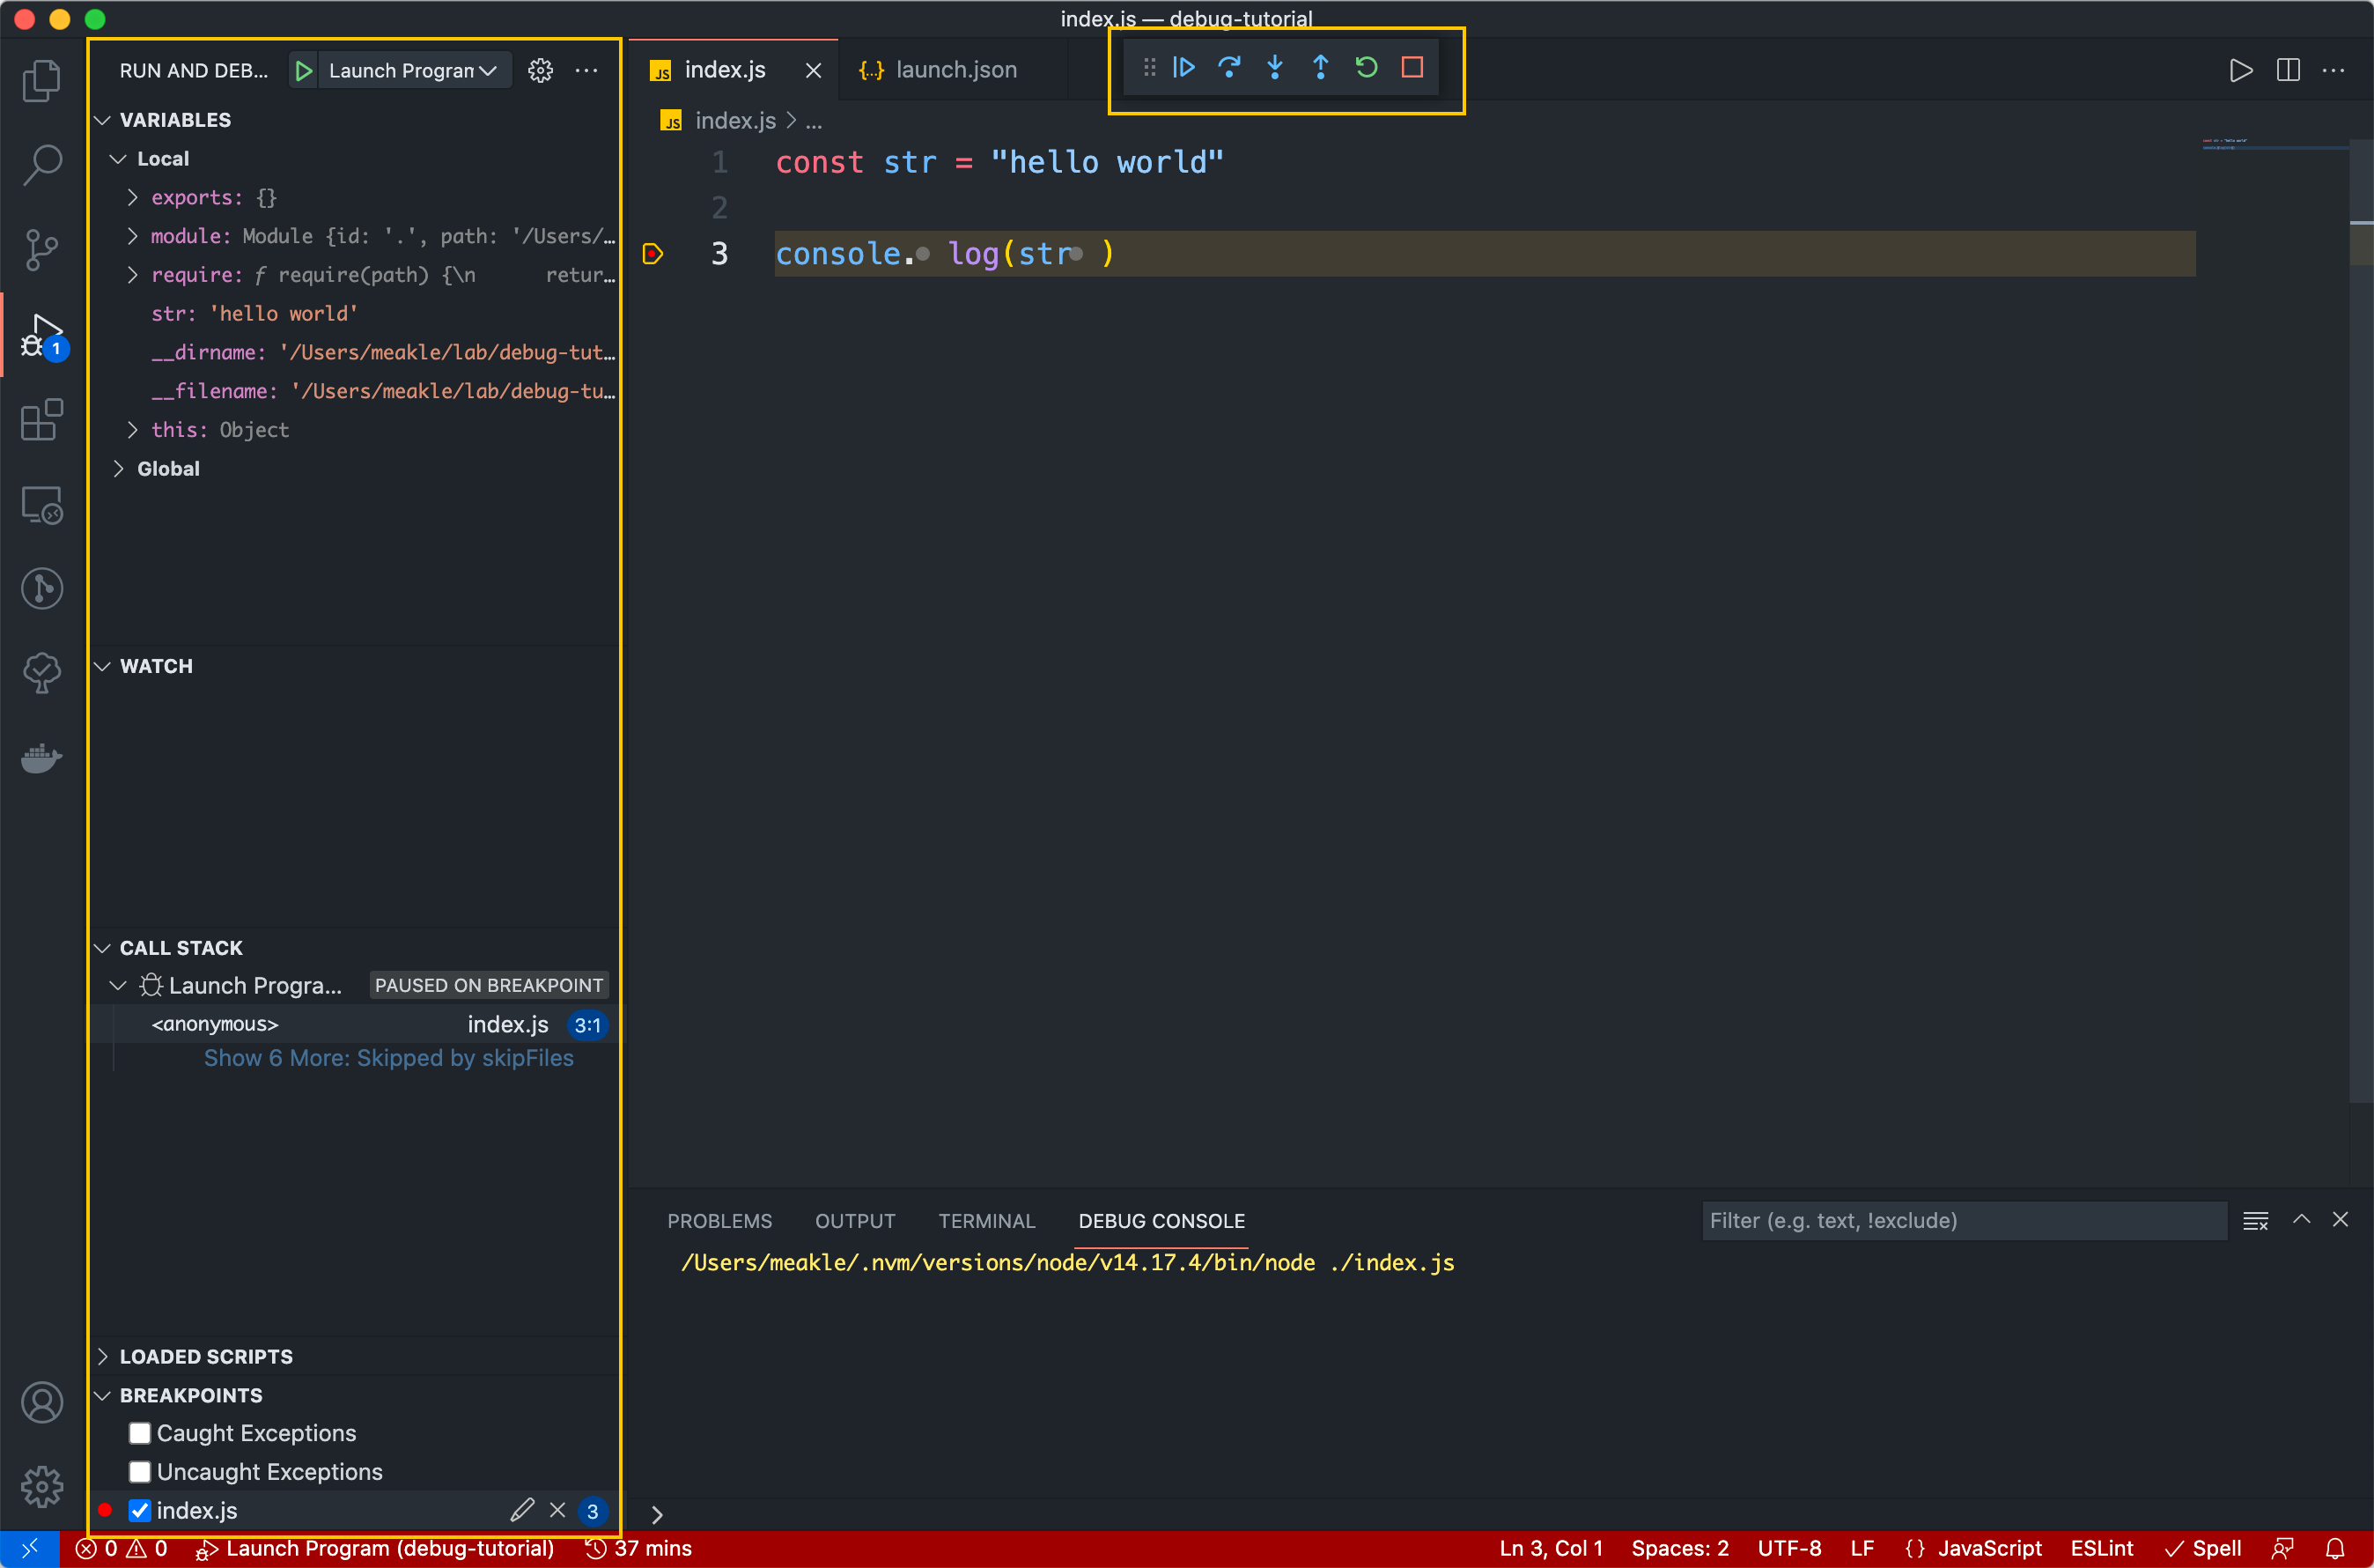Image resolution: width=2374 pixels, height=1568 pixels.
Task: Restart the debug session
Action: click(x=1367, y=68)
